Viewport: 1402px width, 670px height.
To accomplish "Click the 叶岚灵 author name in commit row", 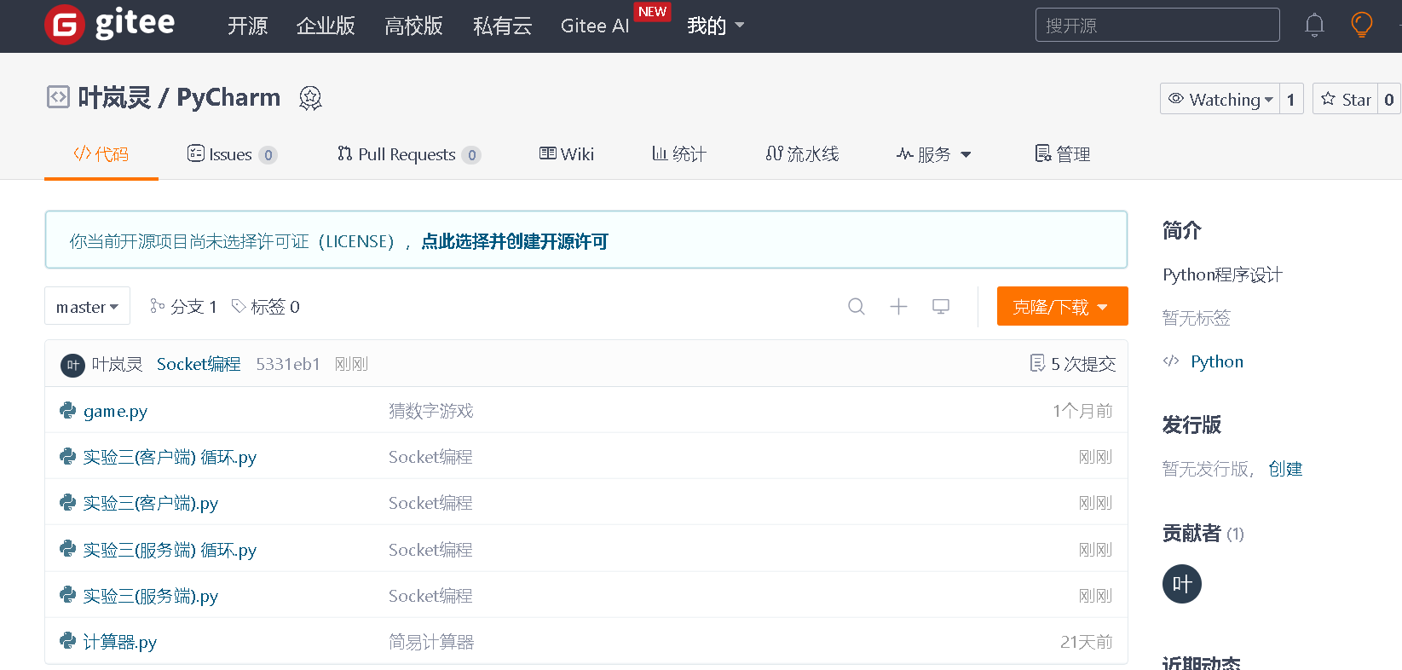I will pyautogui.click(x=118, y=364).
